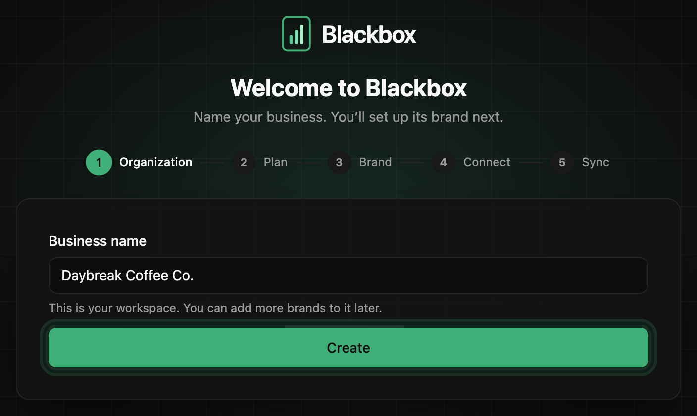Click the Blackbox bar chart logo icon

296,34
